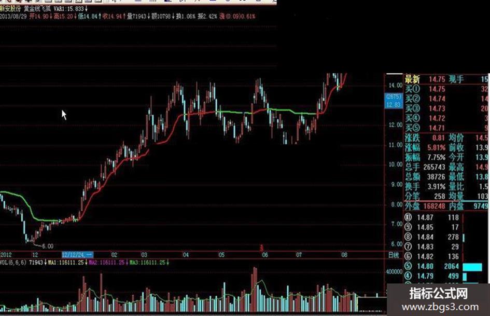490x316 pixels.
Task: Select the 03 month label on time axis
Action: (144, 255)
